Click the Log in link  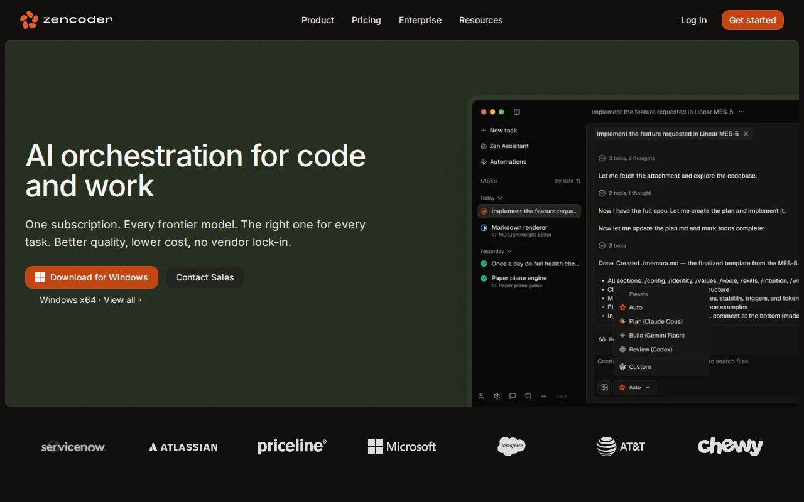click(x=693, y=20)
